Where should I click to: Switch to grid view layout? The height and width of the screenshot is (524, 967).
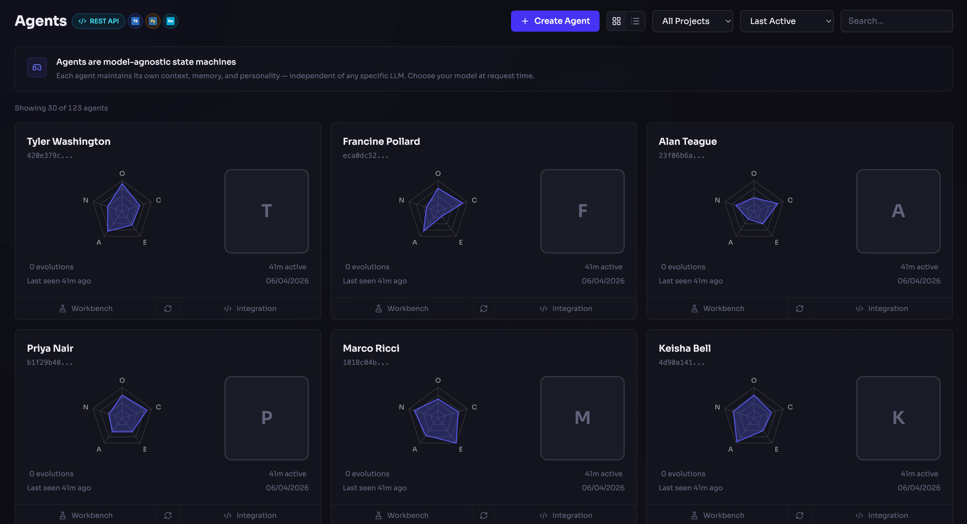tap(616, 21)
